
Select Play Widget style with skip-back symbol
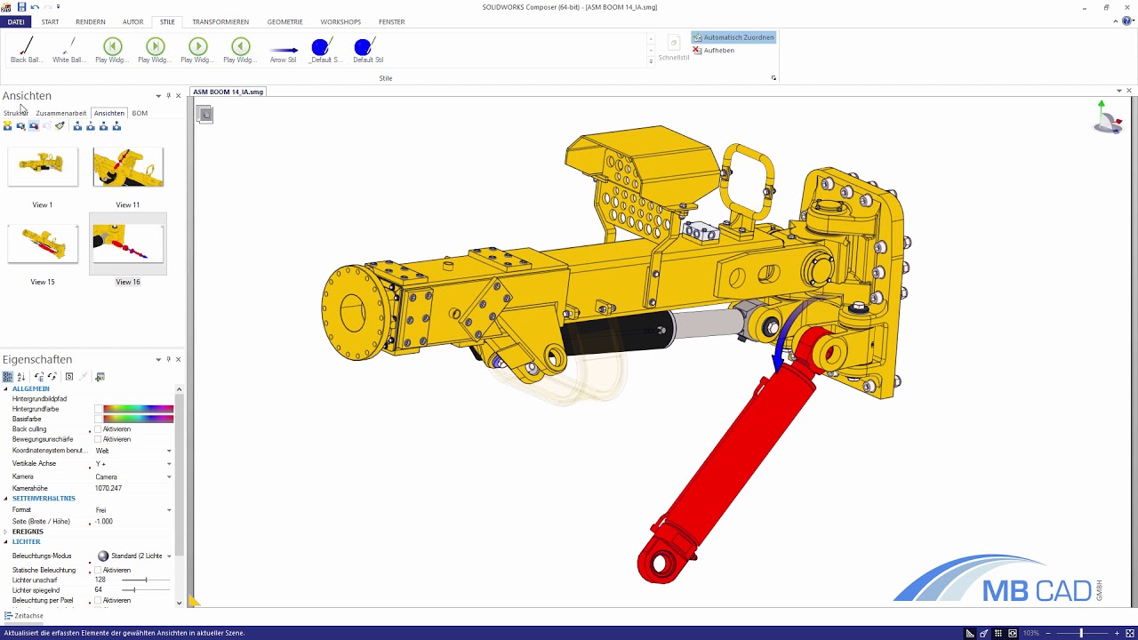pyautogui.click(x=112, y=50)
